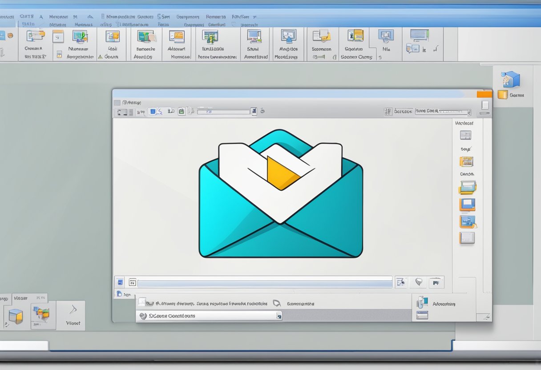Select the folder icon in the right sidebar

click(x=468, y=187)
